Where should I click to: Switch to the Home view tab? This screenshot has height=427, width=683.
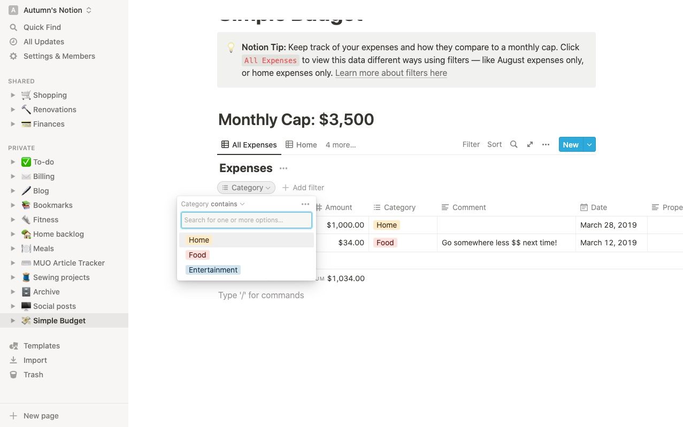tap(301, 145)
